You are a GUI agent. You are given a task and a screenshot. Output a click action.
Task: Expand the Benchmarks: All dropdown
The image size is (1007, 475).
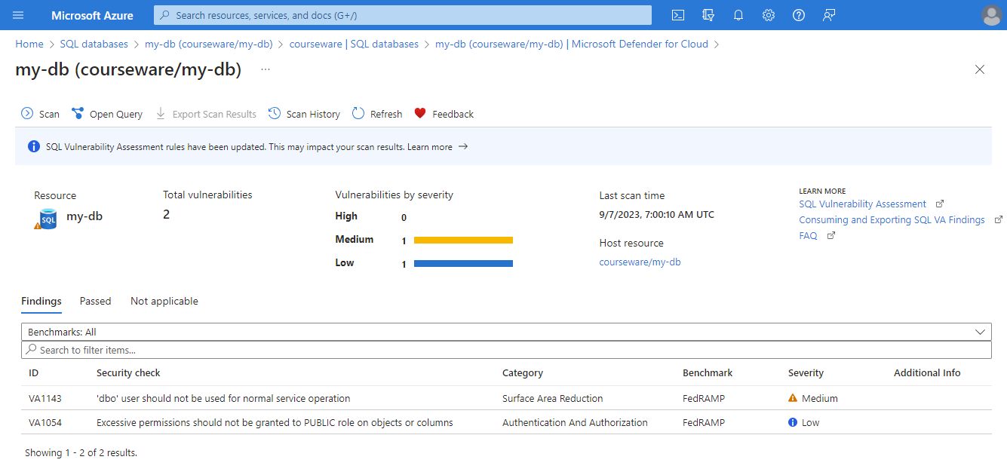tap(506, 332)
